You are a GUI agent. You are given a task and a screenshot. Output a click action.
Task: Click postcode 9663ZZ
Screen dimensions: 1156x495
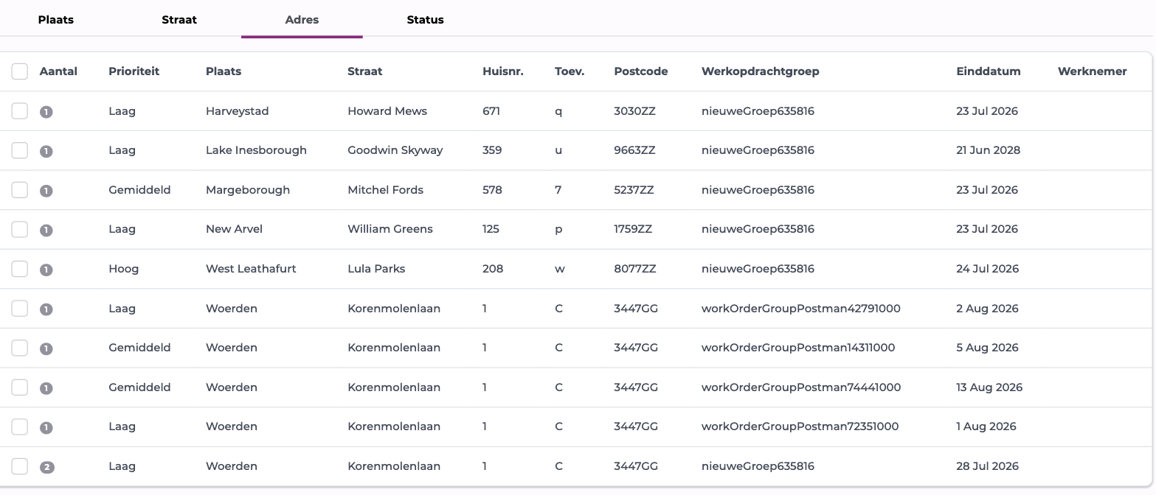click(634, 150)
